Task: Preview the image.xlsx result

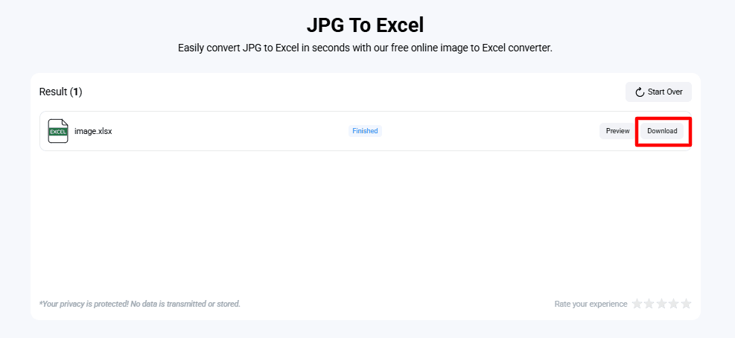Action: click(x=617, y=131)
